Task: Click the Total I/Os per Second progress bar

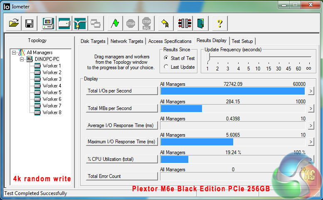Action: point(233,91)
